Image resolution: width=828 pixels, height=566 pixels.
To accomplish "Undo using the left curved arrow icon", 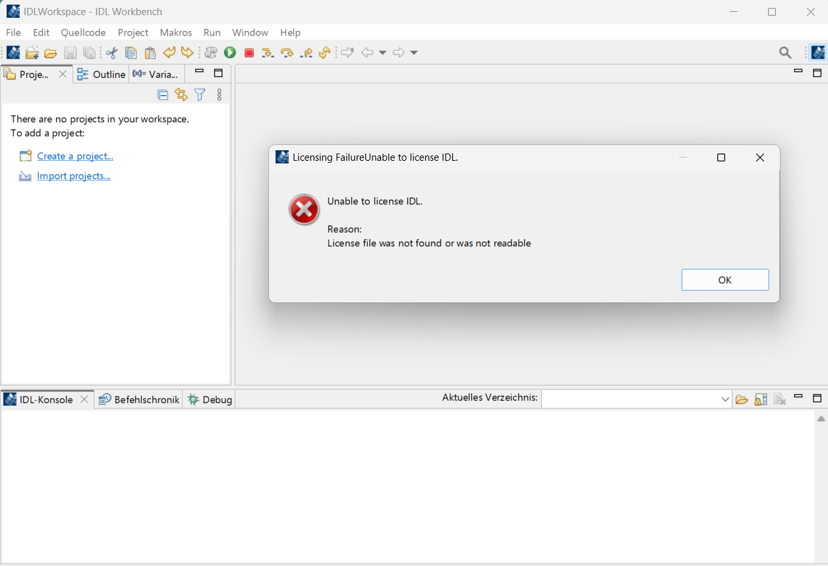I will pyautogui.click(x=169, y=53).
